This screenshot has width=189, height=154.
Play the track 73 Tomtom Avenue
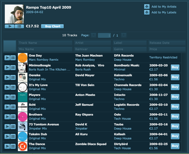pos(7,127)
